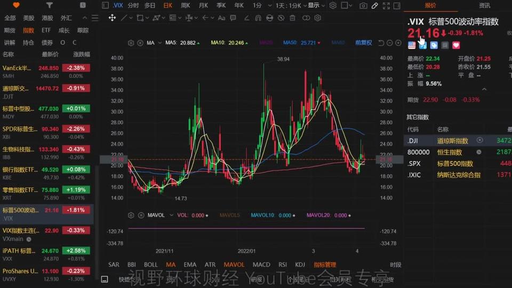Click the pink heart favorite icon under quote
This screenshot has height=288, width=512.
pos(456,45)
